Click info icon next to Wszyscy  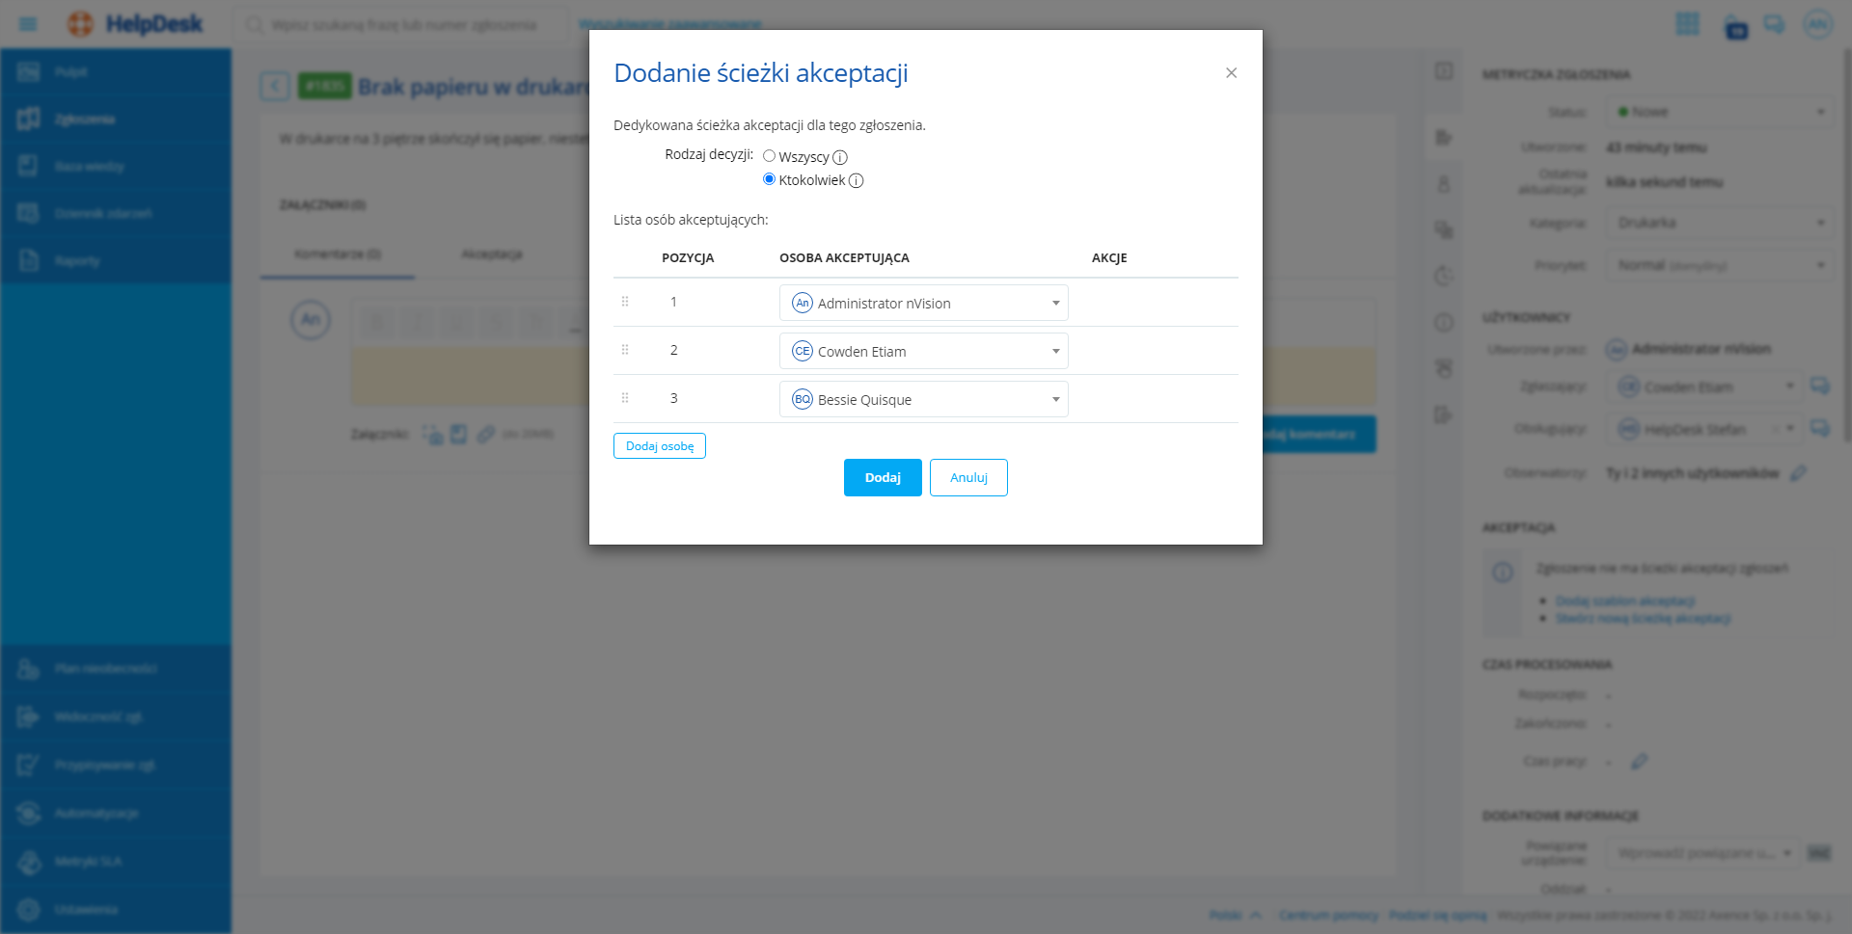coord(840,157)
